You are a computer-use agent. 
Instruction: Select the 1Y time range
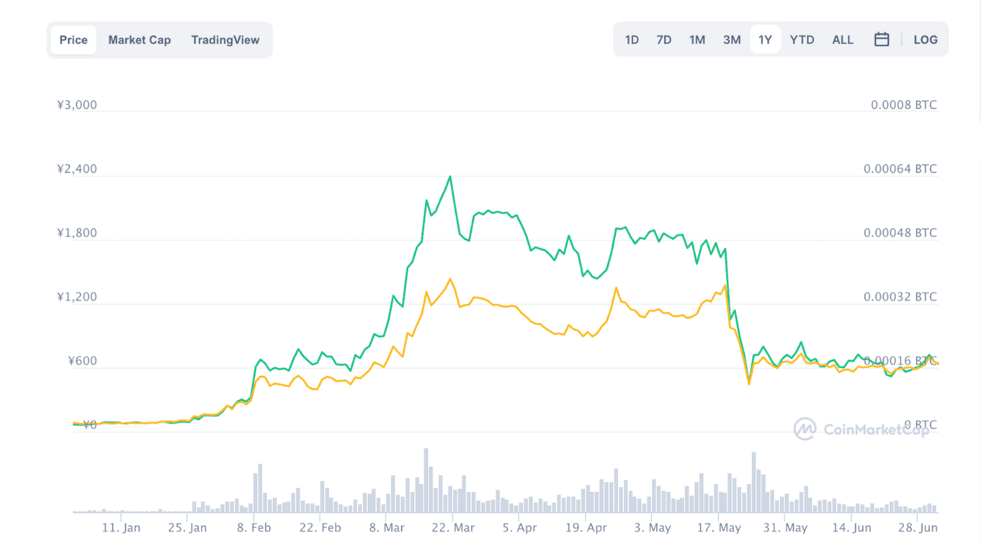tap(765, 40)
